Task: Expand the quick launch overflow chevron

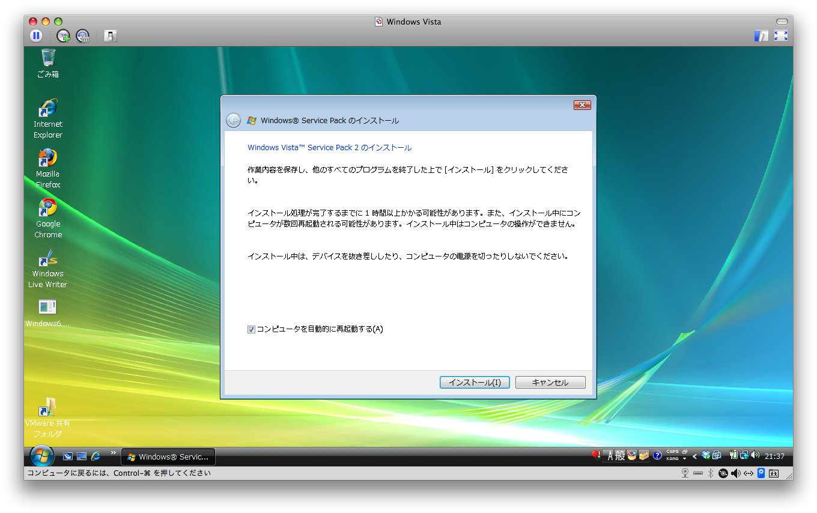Action: tap(113, 452)
